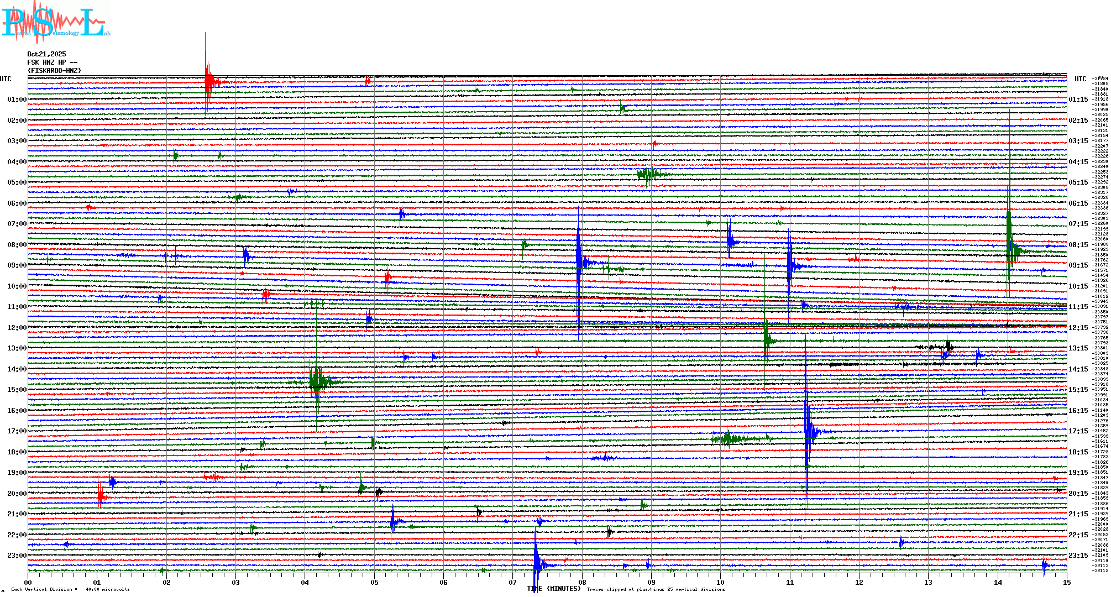Click the blue event bursting below the bottom trace

click(536, 563)
